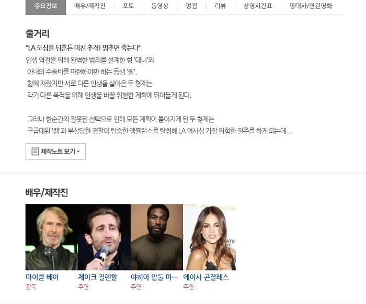Select the 평점 tab
The height and width of the screenshot is (304, 366).
[x=191, y=6]
